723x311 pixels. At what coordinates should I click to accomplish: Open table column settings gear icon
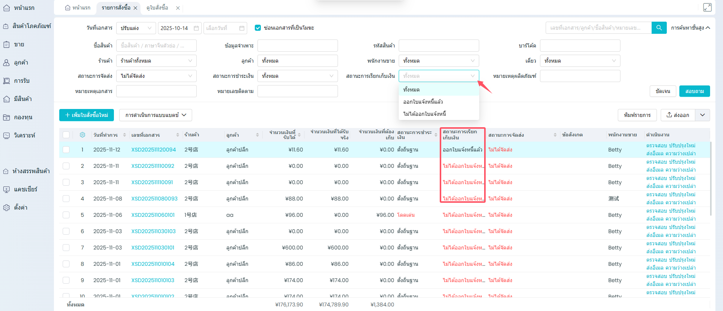82,135
